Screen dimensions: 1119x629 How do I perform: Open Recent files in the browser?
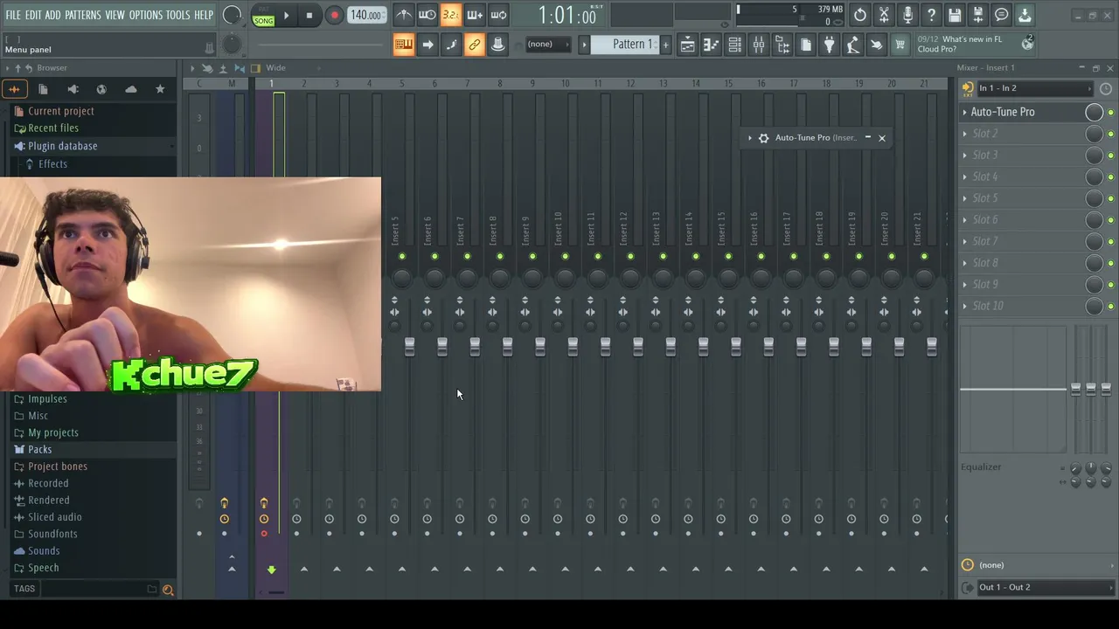click(x=52, y=128)
